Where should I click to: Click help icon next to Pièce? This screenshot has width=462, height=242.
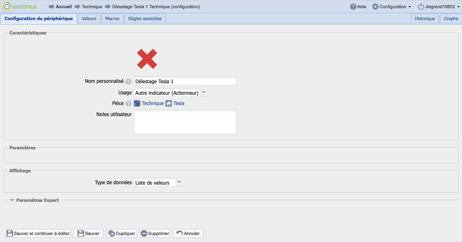128,103
